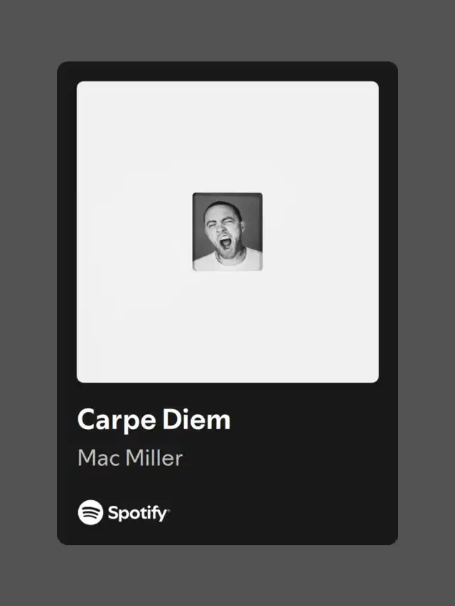The width and height of the screenshot is (455, 606).
Task: Click the word Diem in the title
Action: click(x=196, y=419)
